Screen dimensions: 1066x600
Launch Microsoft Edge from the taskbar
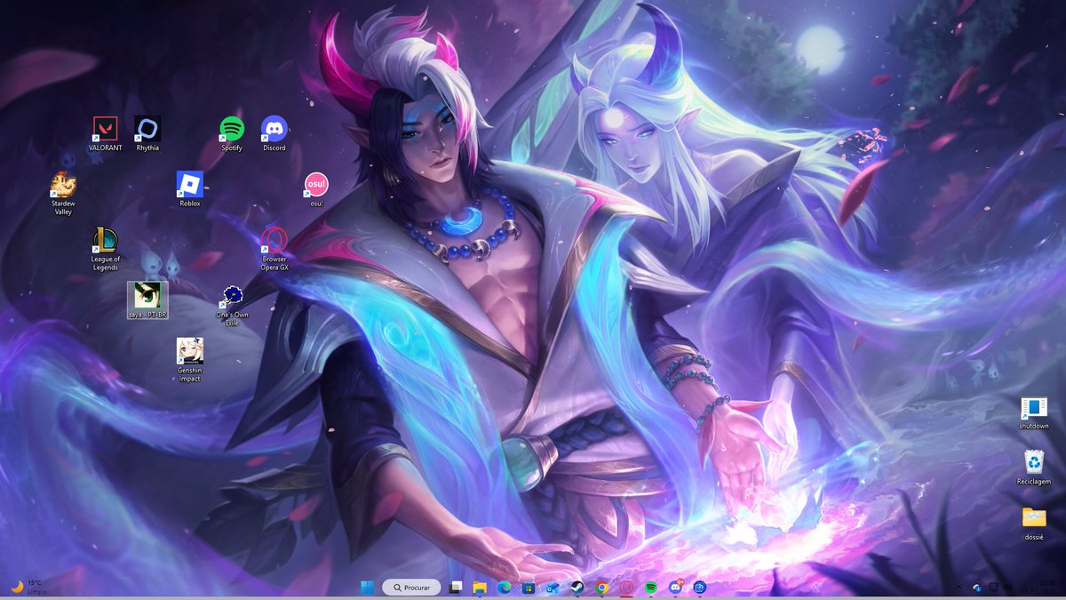click(505, 588)
